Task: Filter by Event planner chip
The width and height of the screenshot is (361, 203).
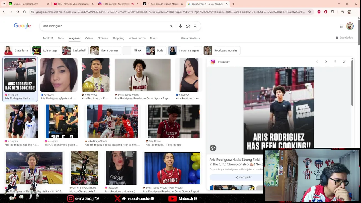Action: (x=105, y=50)
